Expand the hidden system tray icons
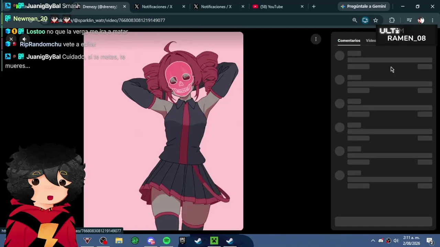Image resolution: width=440 pixels, height=247 pixels. click(373, 240)
